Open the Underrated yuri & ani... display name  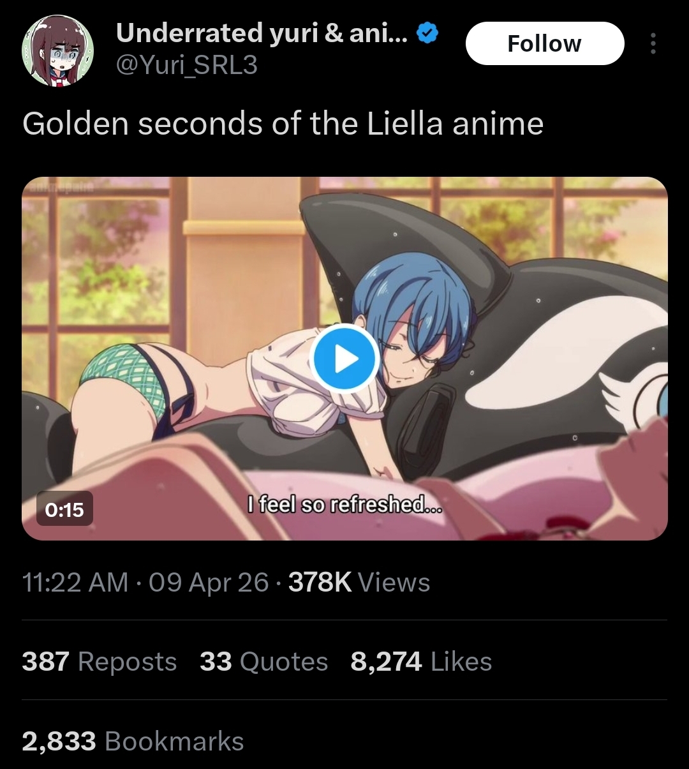(x=260, y=33)
